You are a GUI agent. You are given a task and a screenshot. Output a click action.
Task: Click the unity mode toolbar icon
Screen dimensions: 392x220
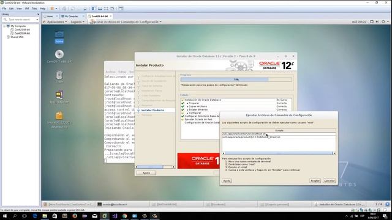[112, 9]
